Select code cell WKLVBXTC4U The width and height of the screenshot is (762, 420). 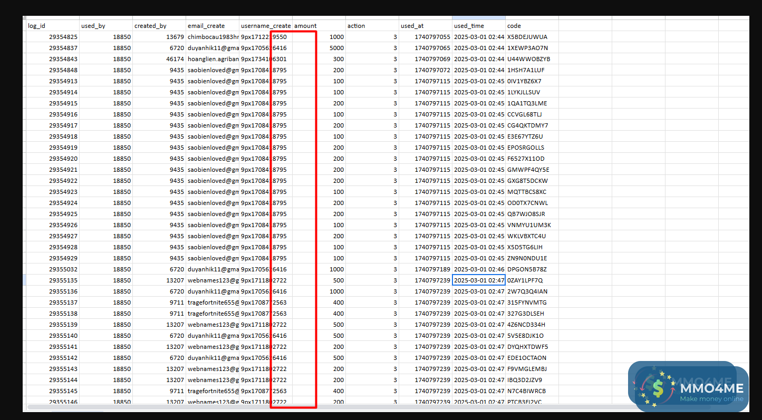coord(532,236)
